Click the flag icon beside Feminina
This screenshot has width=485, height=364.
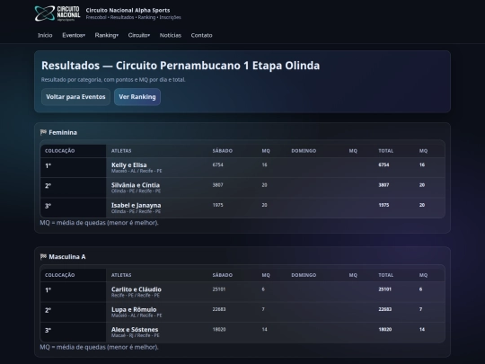(x=43, y=132)
